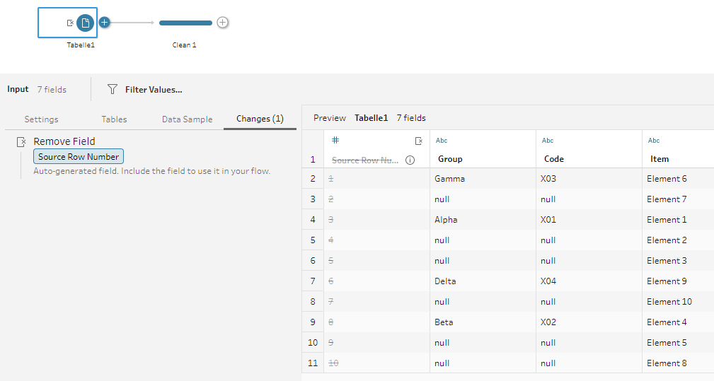Click the Element 9 cell in Item column
714x381 pixels.
tap(678, 281)
